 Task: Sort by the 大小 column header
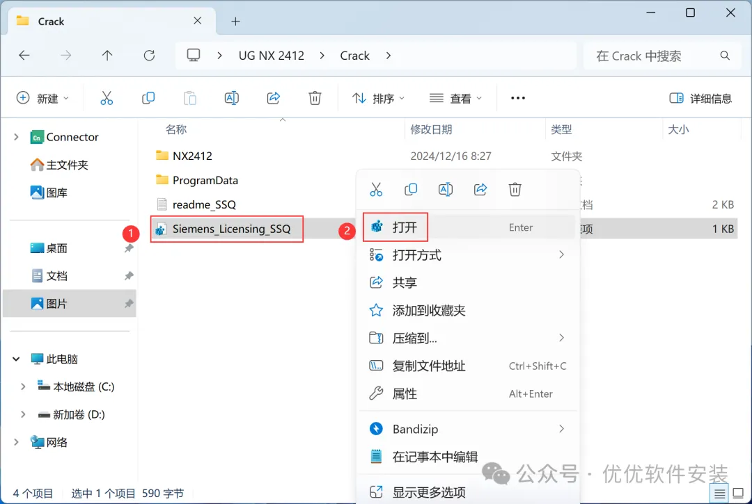point(678,129)
